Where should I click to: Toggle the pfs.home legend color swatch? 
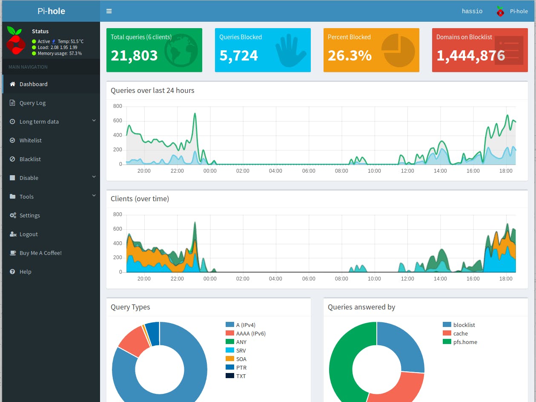[447, 342]
